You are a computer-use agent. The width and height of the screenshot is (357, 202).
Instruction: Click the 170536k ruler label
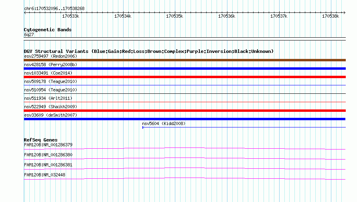pos(227,16)
